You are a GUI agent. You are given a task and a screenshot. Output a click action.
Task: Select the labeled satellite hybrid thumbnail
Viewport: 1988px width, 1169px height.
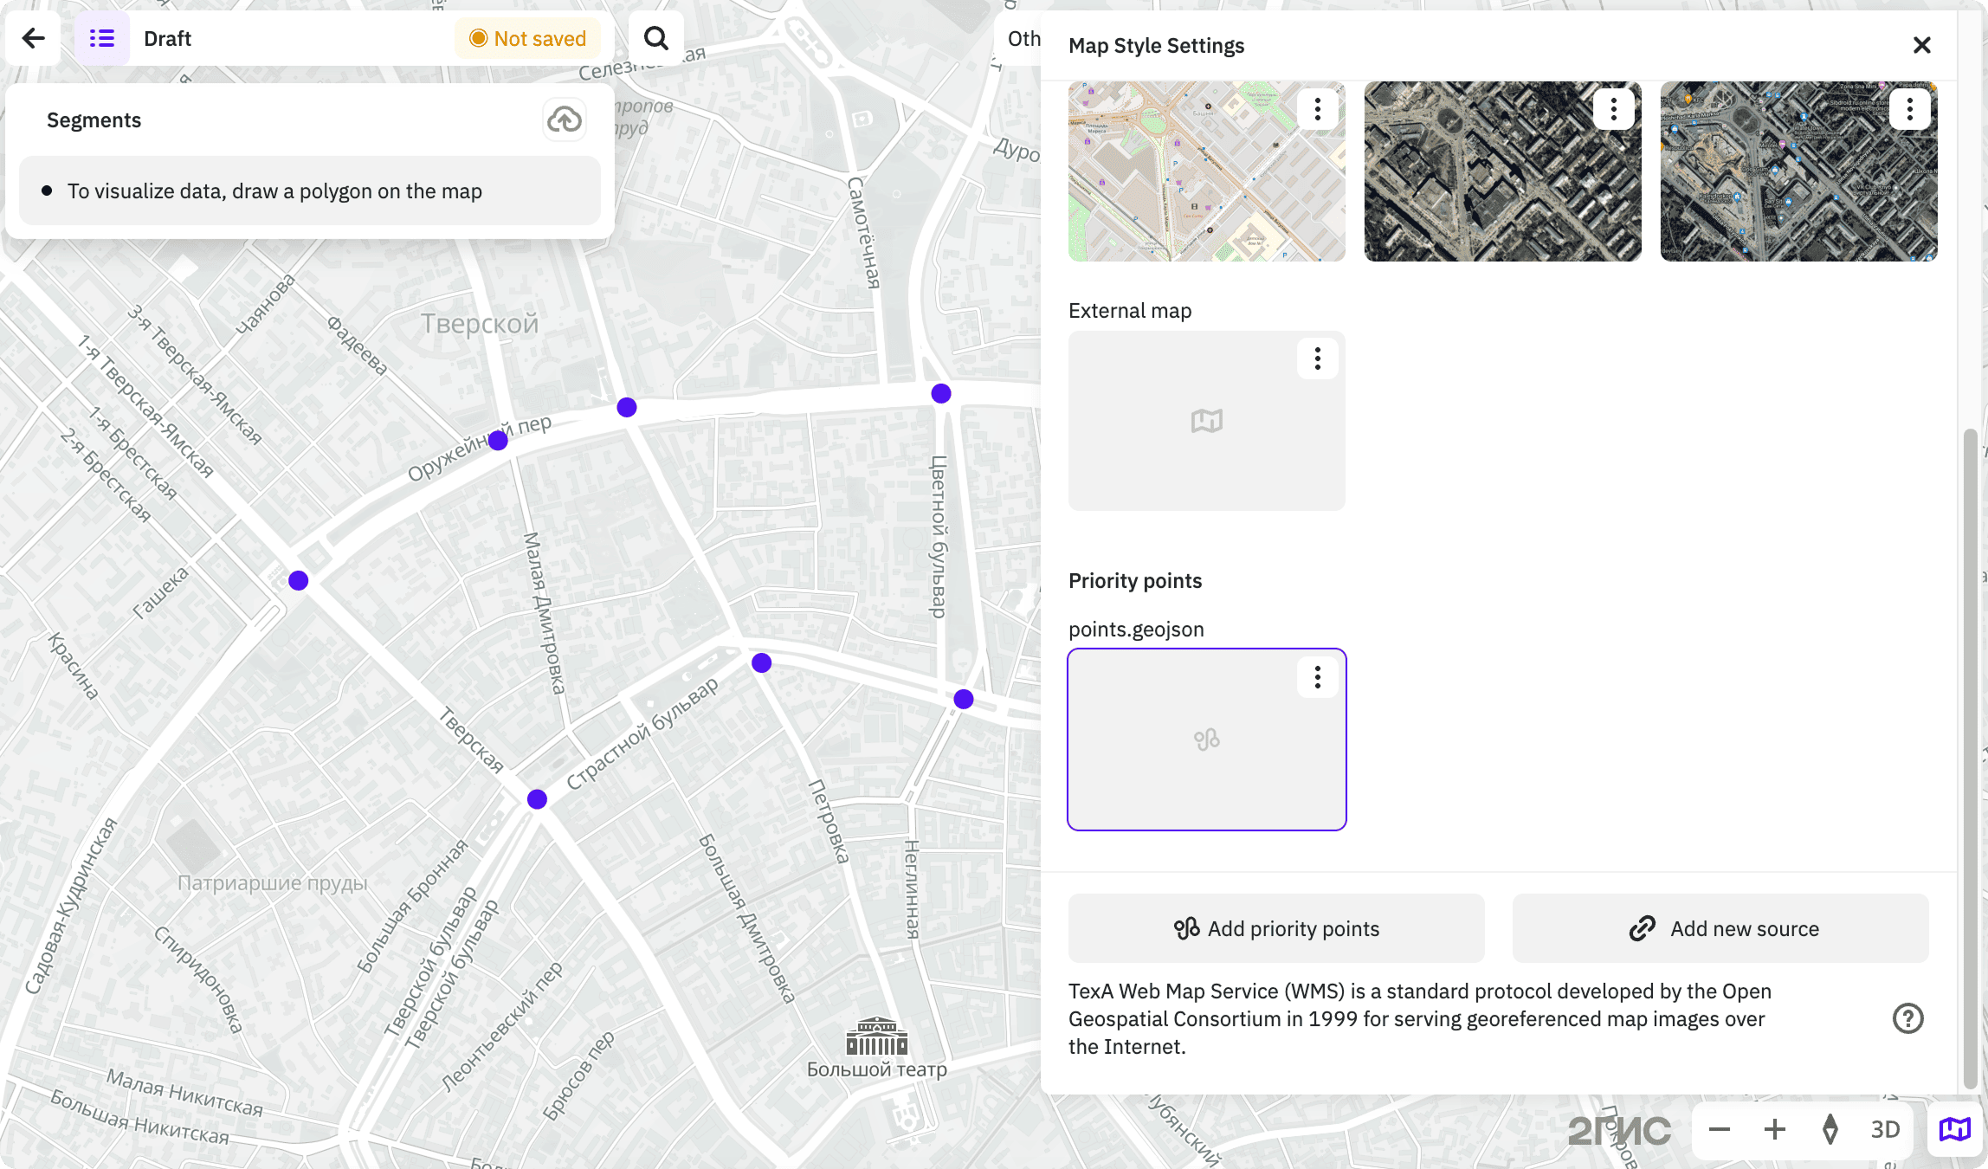(1798, 171)
